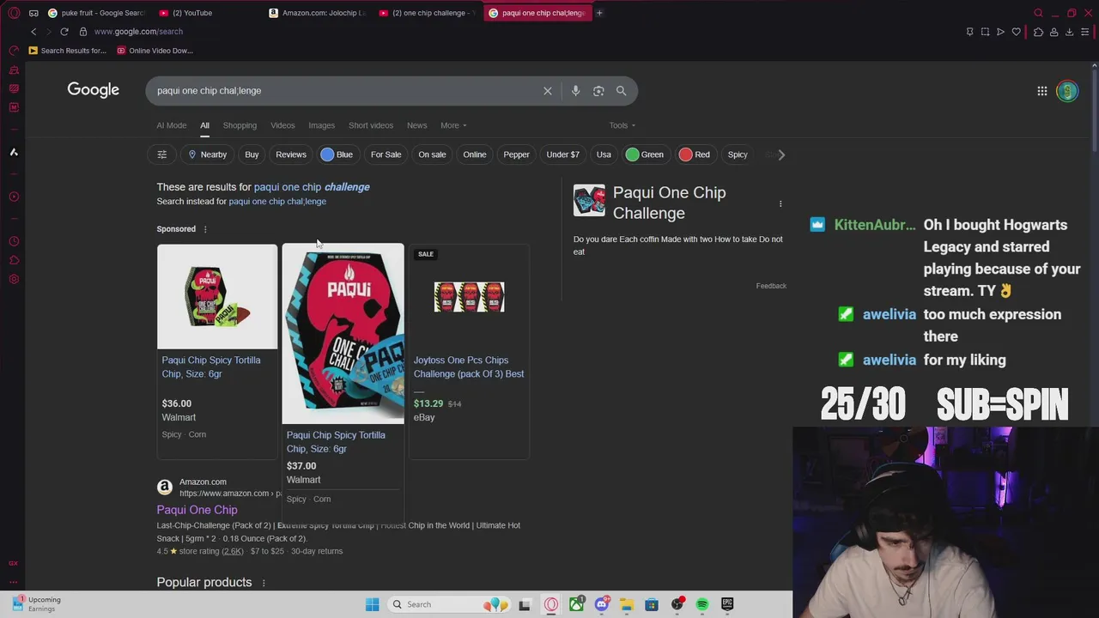Toggle the Under $7 filter chip
Screen dimensions: 1099x618
pos(562,154)
